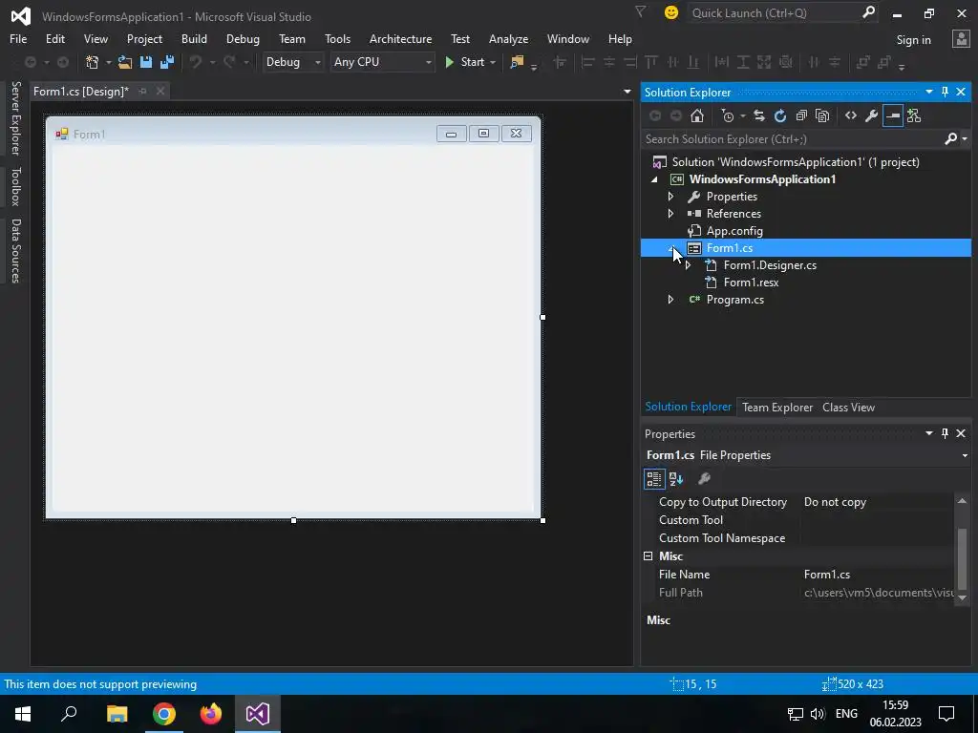
Task: Expand the References node
Action: click(670, 214)
